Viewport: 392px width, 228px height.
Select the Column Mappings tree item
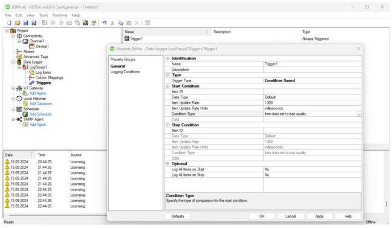pos(49,78)
